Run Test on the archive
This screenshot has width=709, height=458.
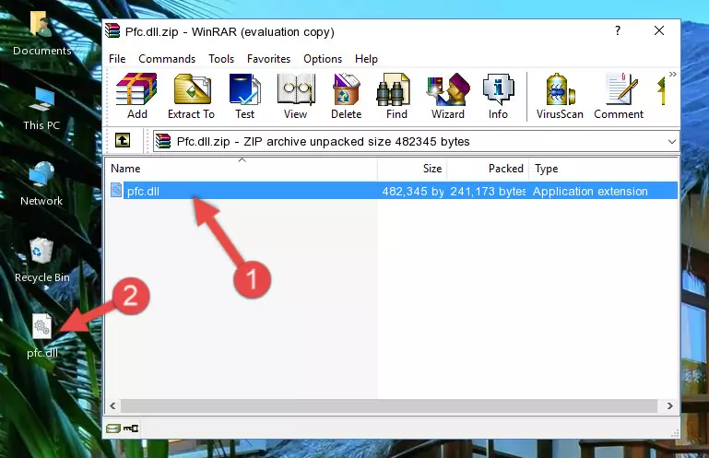pyautogui.click(x=244, y=96)
